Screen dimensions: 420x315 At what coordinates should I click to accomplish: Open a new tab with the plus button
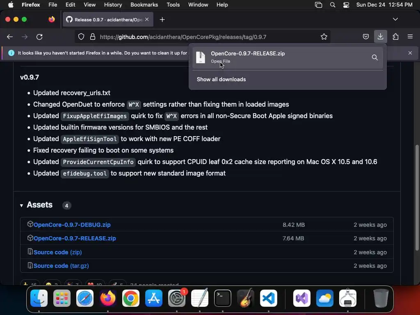tap(162, 20)
